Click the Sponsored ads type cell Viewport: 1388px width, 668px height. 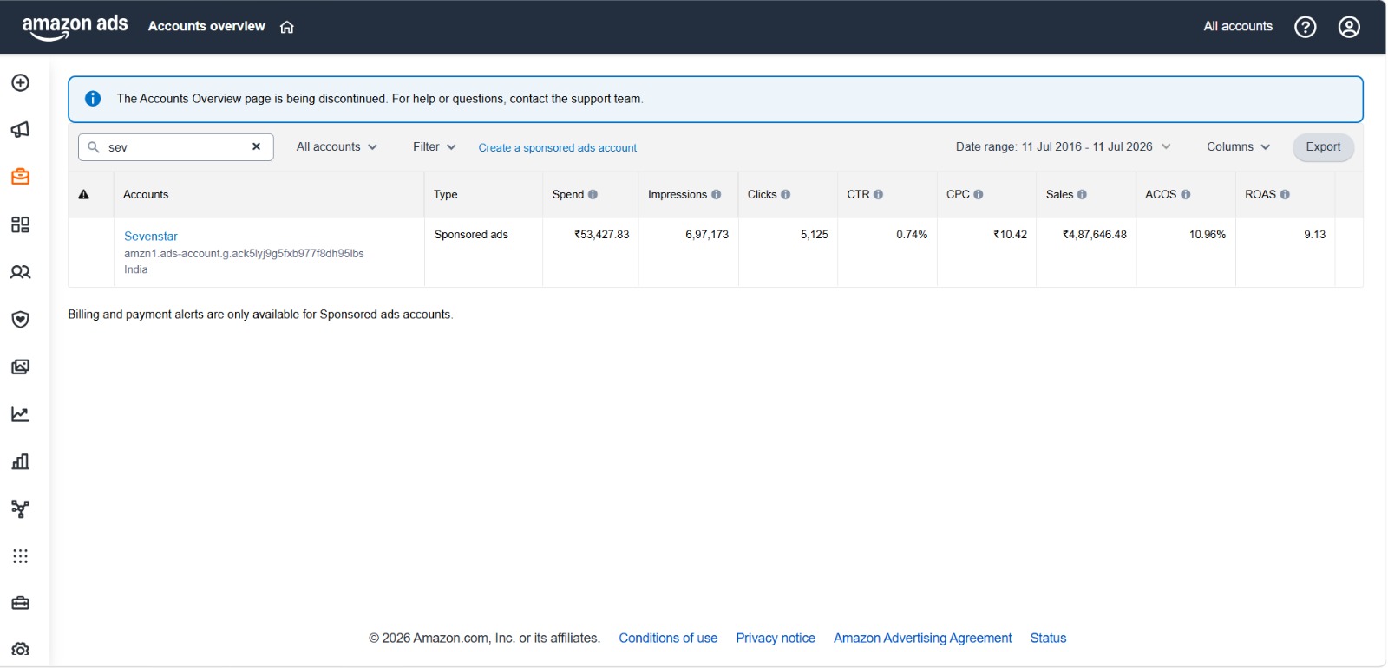point(471,235)
